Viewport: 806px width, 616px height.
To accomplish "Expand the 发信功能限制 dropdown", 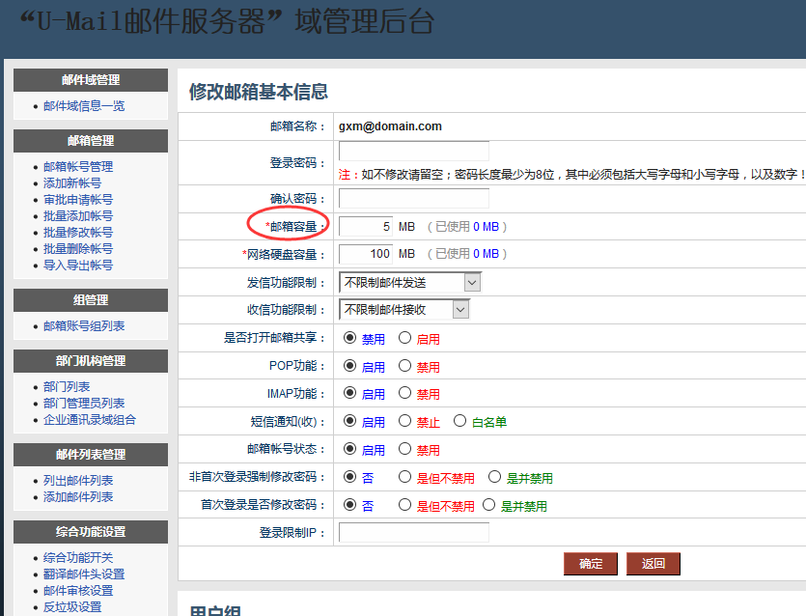I will [x=409, y=283].
